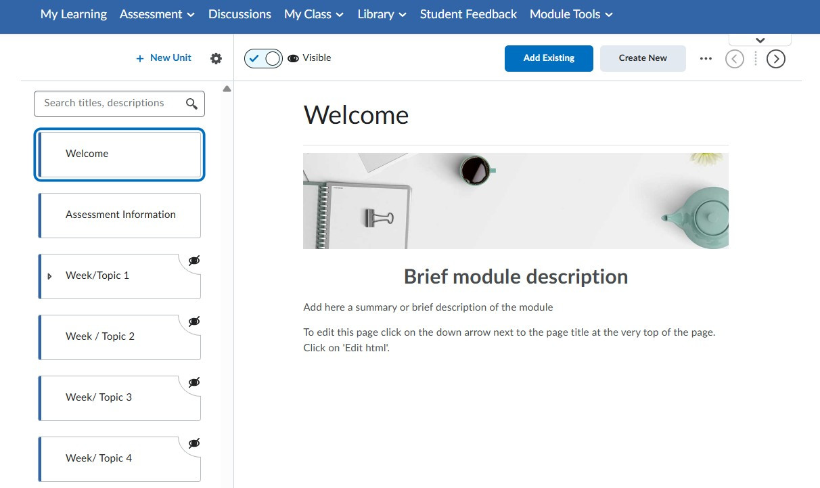
Task: Click hidden eye icon on Week/Topic 1
Action: (x=194, y=261)
